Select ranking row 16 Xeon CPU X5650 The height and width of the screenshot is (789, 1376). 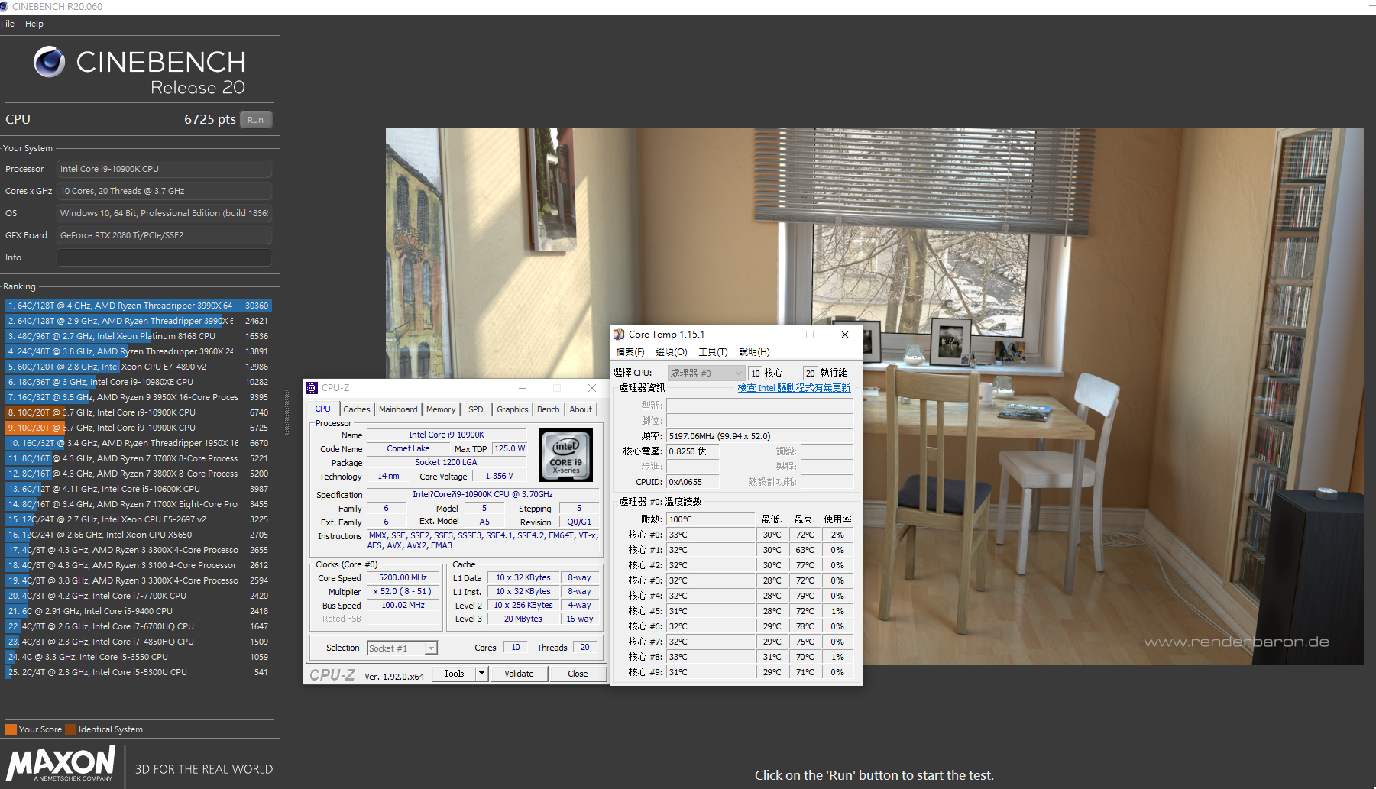(139, 535)
